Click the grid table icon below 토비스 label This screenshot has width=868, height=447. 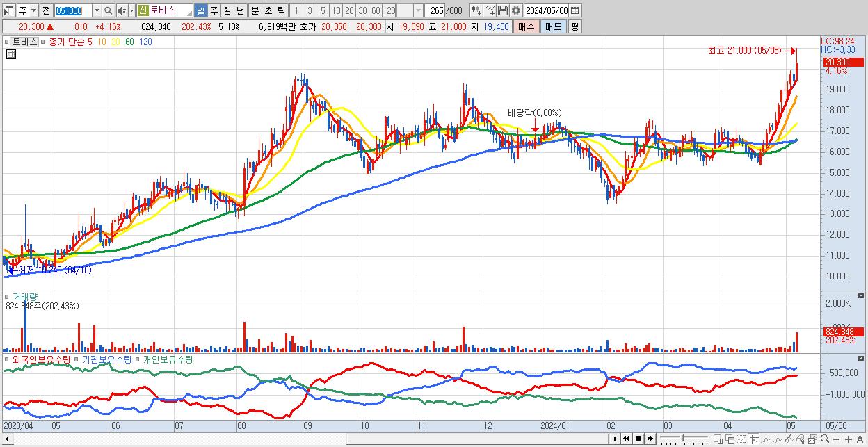tap(11, 55)
